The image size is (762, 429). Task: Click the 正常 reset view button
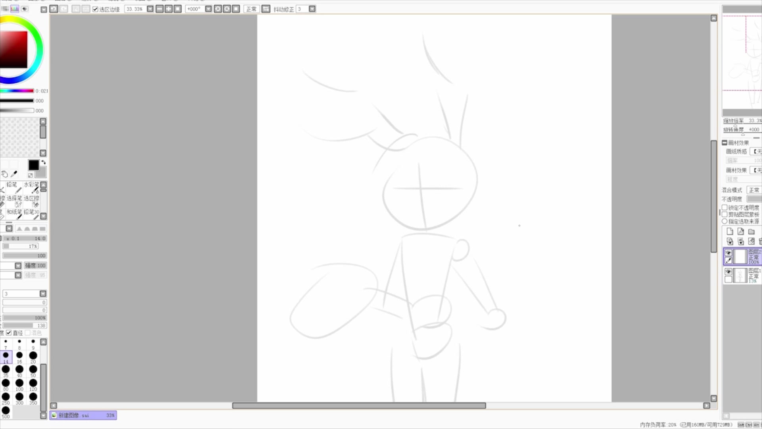(251, 9)
